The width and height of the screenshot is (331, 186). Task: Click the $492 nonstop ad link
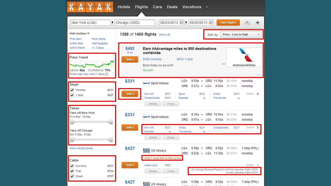coord(152,59)
